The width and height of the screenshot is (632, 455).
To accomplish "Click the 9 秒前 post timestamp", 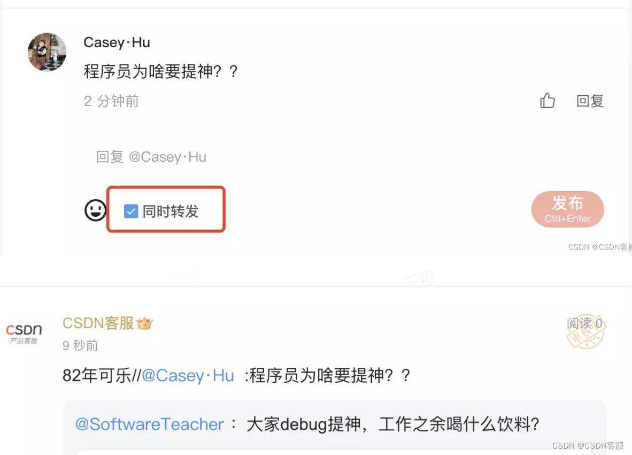I will [80, 345].
